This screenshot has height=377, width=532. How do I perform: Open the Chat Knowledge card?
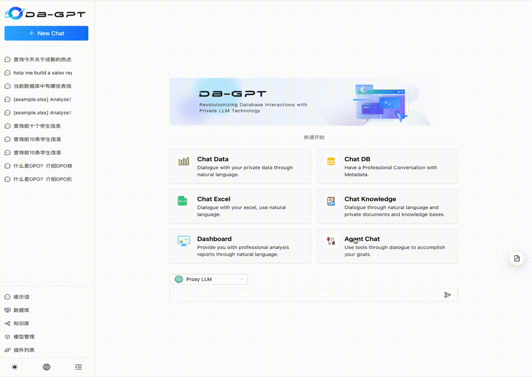click(x=387, y=206)
